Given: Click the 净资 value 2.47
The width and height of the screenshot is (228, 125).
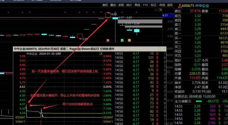Looking at the screenshot, I should (198, 87).
